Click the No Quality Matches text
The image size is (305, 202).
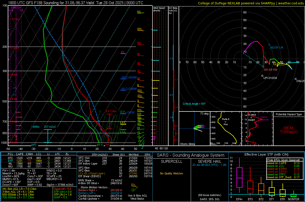(x=172, y=173)
